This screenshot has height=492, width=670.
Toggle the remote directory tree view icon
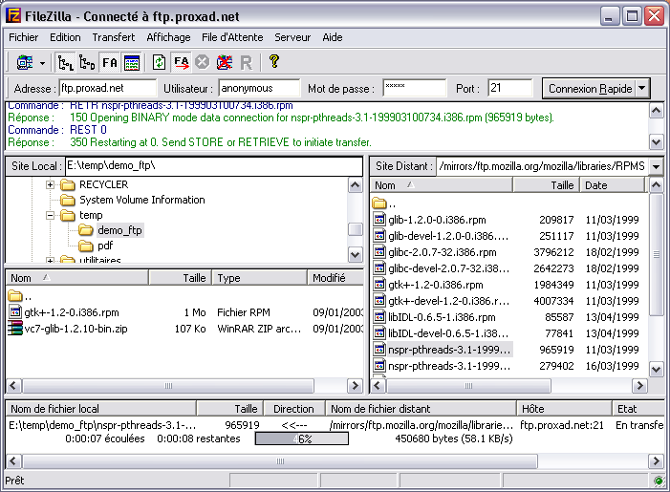point(87,63)
